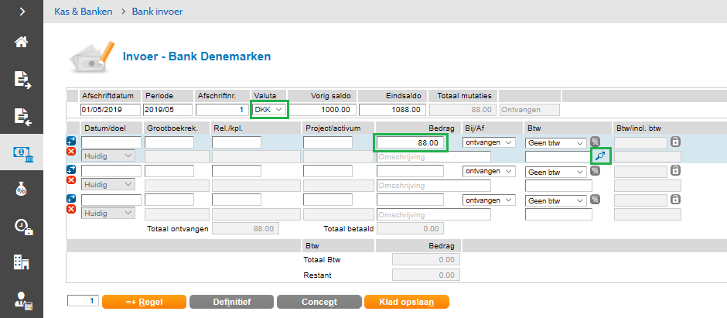Click the Definitief button
The height and width of the screenshot is (318, 727).
point(230,302)
